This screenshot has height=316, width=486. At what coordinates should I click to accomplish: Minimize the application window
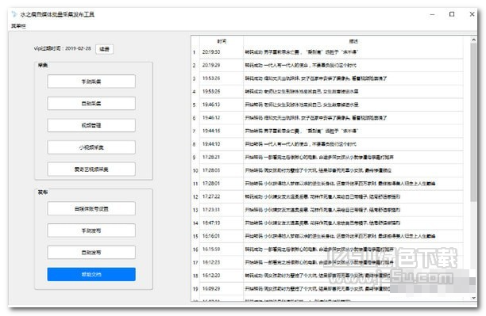point(432,14)
